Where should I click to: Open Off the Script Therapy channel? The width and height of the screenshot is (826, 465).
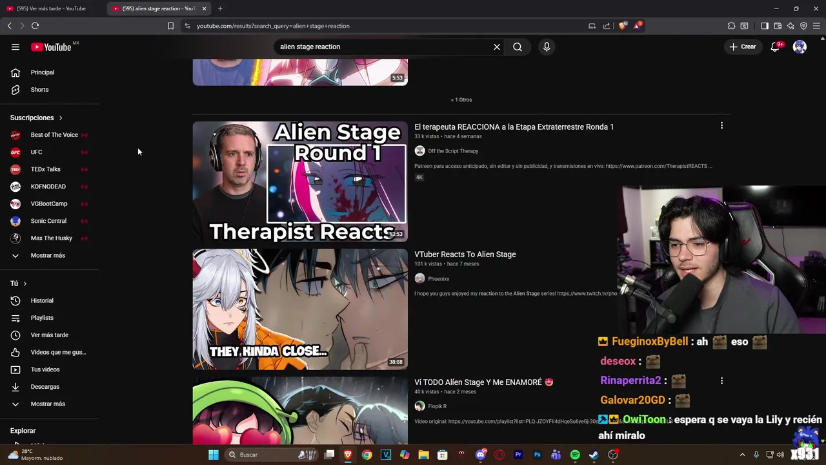point(453,151)
